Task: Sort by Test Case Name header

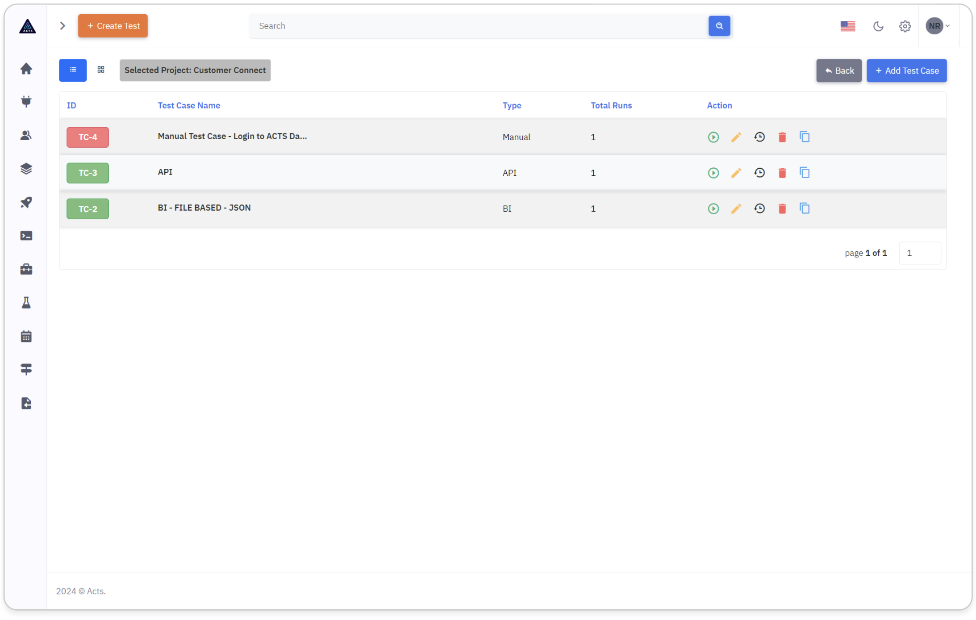Action: point(189,105)
